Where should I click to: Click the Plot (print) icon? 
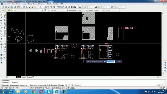pos(12,7)
